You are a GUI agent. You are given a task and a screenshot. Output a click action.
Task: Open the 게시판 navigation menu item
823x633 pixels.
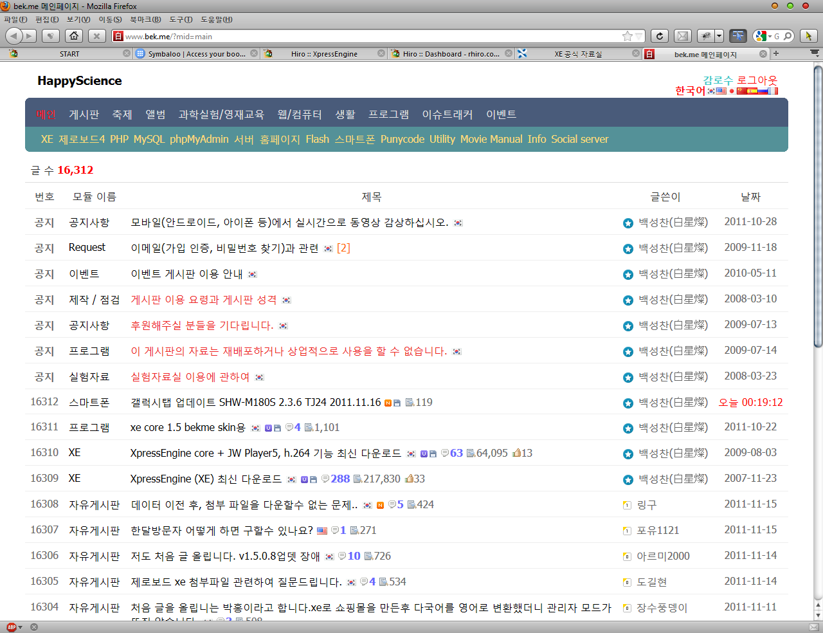pyautogui.click(x=84, y=115)
